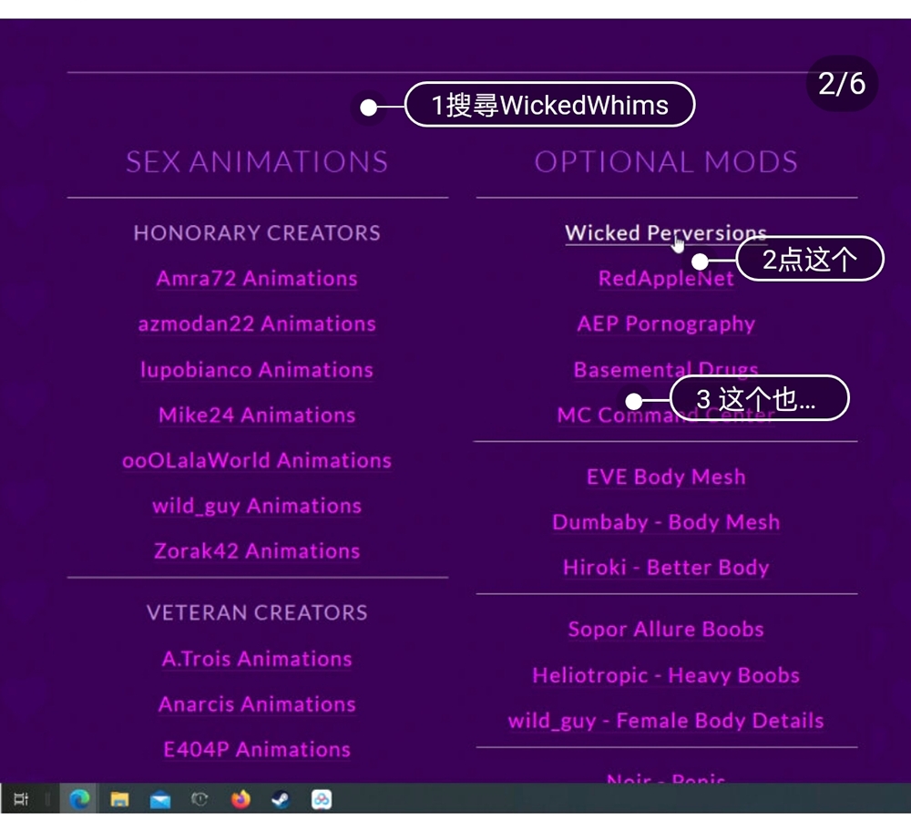Open the Amra72 Animations link
The image size is (911, 821).
pyautogui.click(x=257, y=278)
